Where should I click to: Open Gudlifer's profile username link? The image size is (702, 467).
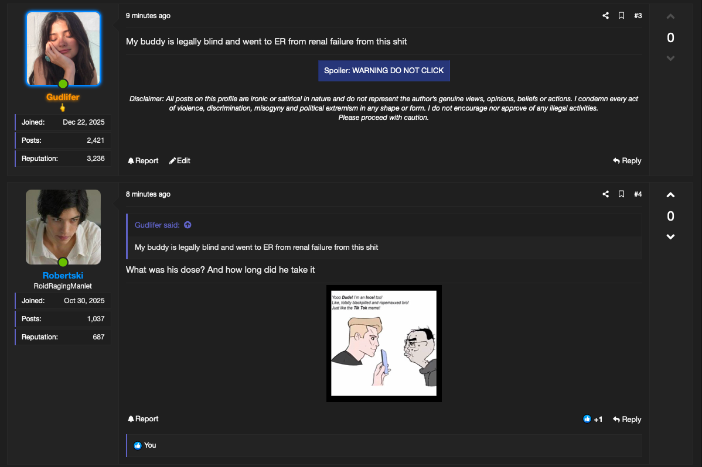point(63,97)
